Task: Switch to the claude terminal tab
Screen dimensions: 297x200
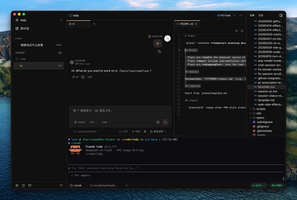Action: [x=77, y=186]
